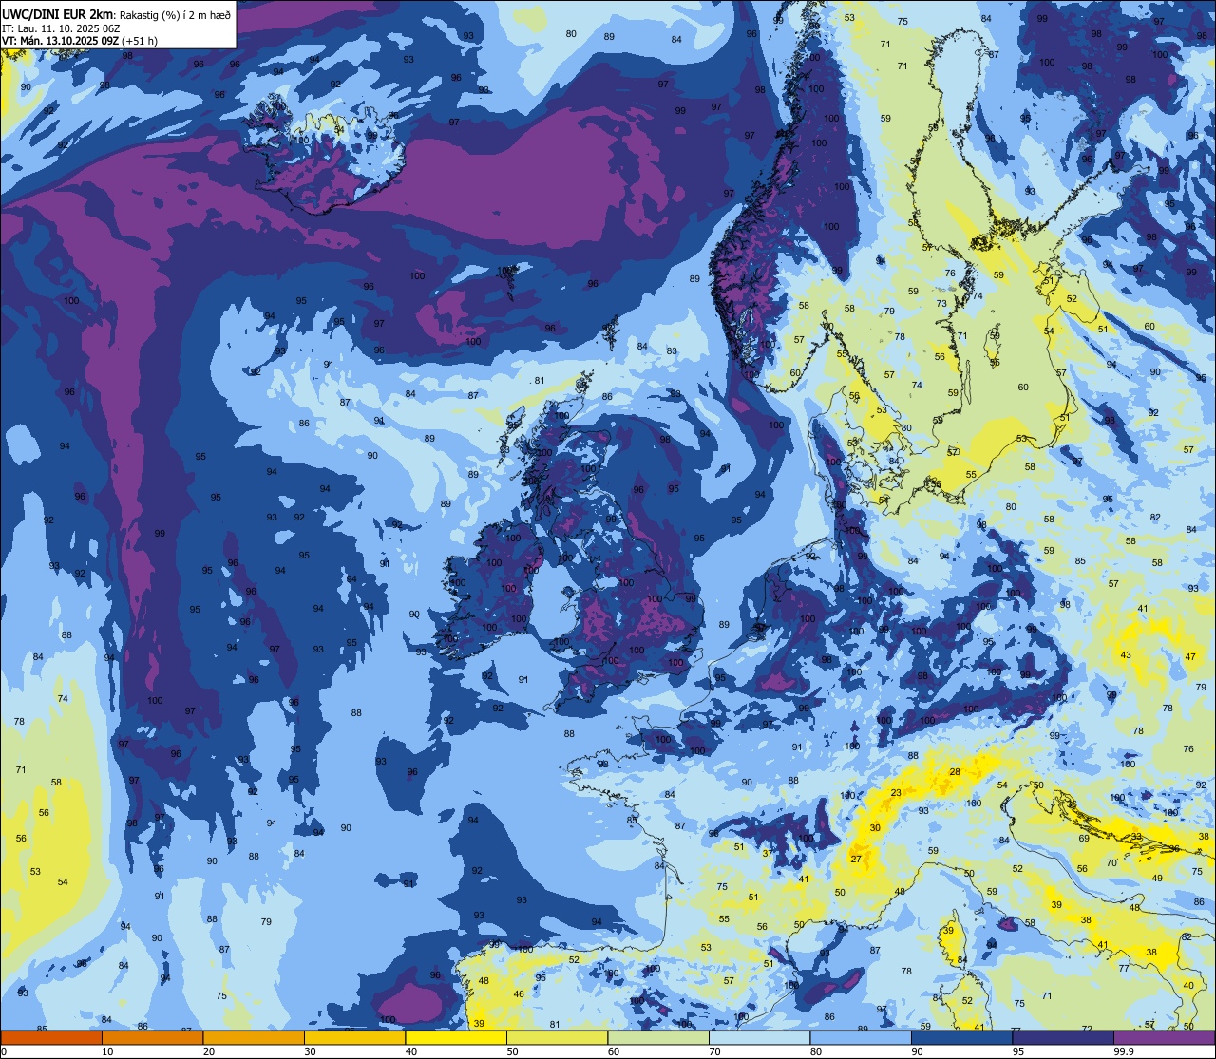
Task: Select the 50–60 legend color segment
Action: coord(557,1037)
